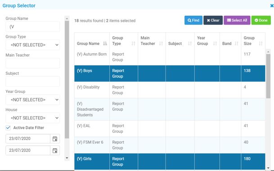Click the filter panel scroll down arrow
This screenshot has height=171, width=274.
pyautogui.click(x=67, y=158)
